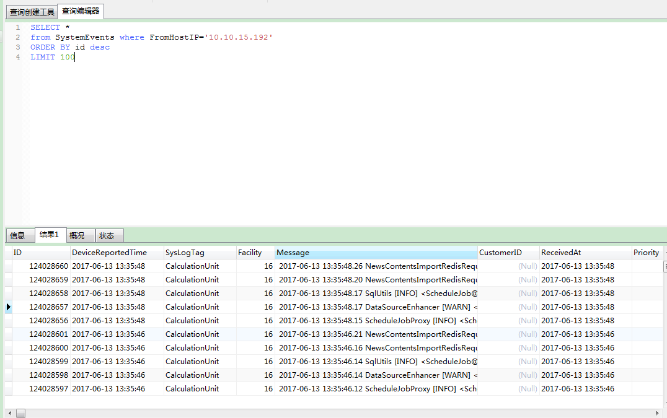Click the horizontal scrollbar left arrow
Screen dimensions: 667x418
click(x=10, y=413)
